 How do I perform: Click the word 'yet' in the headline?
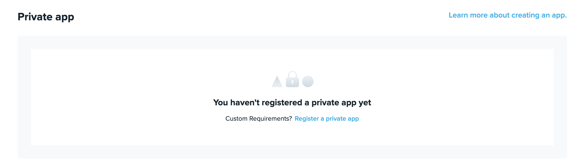365,103
